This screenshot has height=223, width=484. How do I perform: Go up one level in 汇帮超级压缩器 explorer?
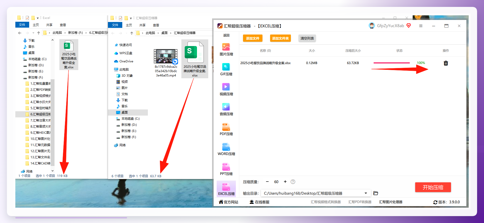[132, 33]
